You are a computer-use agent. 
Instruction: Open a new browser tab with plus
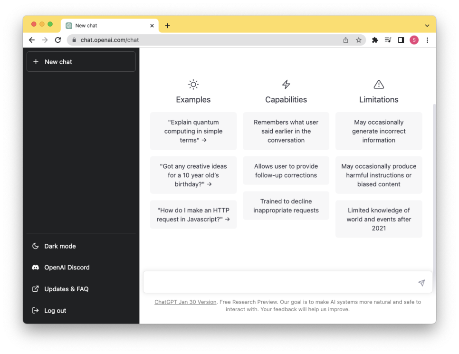[167, 26]
